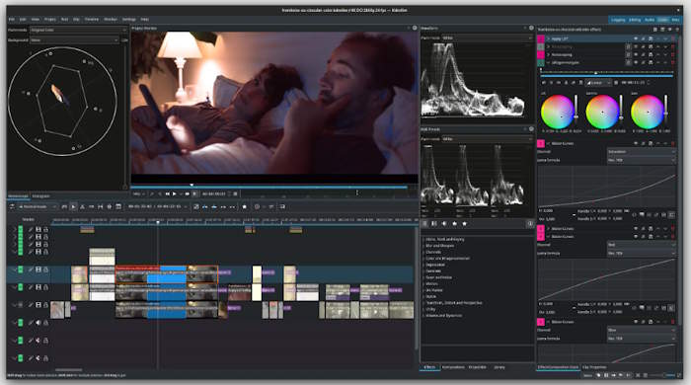The width and height of the screenshot is (691, 385).
Task: Open the Timeline menu
Action: (x=92, y=20)
